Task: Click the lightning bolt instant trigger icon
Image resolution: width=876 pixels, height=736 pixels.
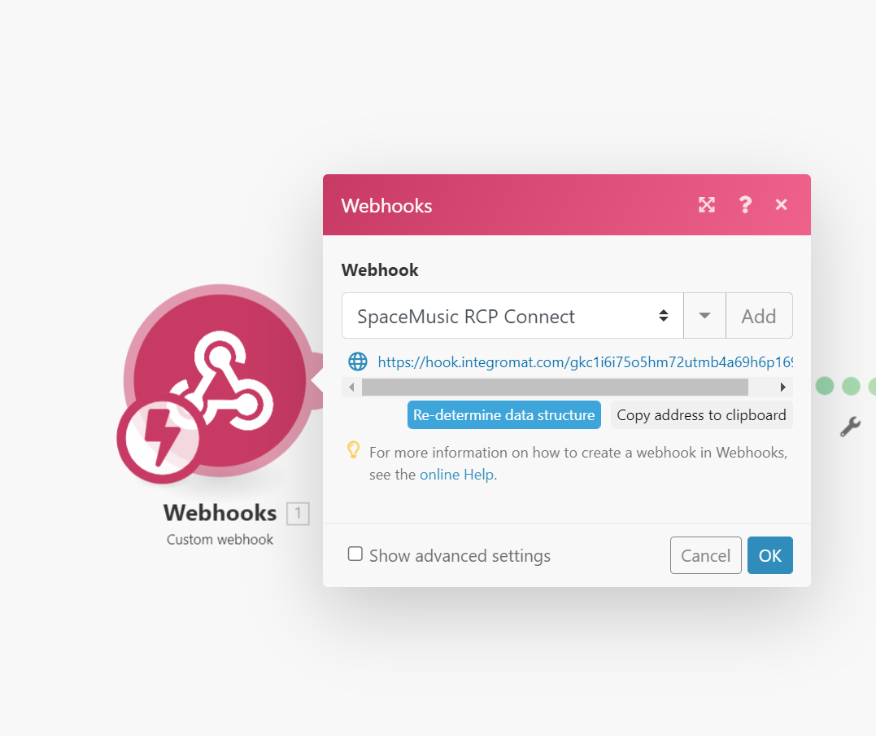Action: [x=162, y=438]
